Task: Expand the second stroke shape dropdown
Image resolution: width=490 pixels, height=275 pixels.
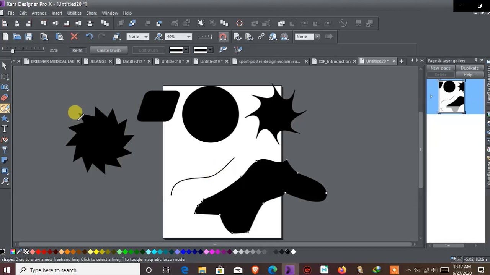Action: (210, 50)
